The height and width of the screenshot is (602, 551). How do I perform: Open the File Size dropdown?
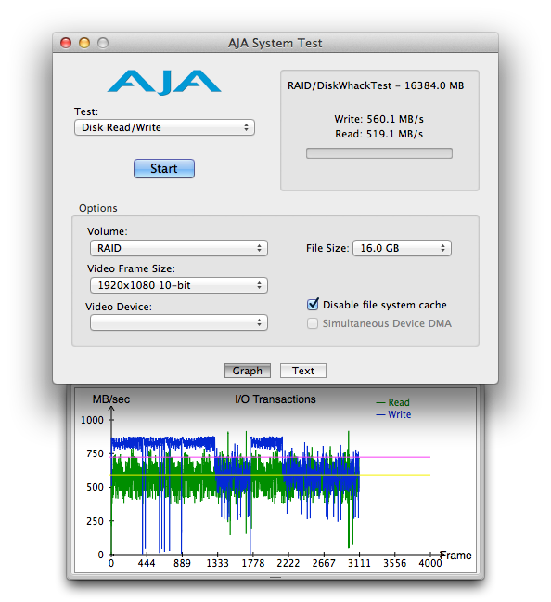coord(402,248)
